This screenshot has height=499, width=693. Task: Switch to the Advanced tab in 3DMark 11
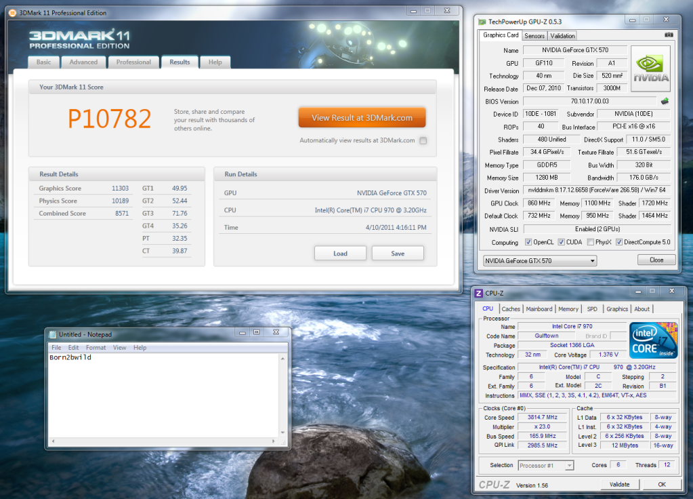tap(83, 62)
